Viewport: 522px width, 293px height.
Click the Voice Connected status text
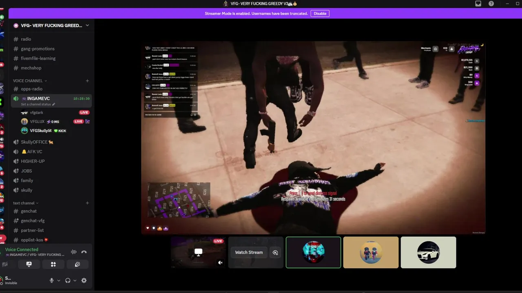(x=22, y=249)
